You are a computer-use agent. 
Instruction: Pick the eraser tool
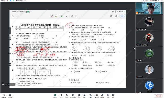point(72,16)
